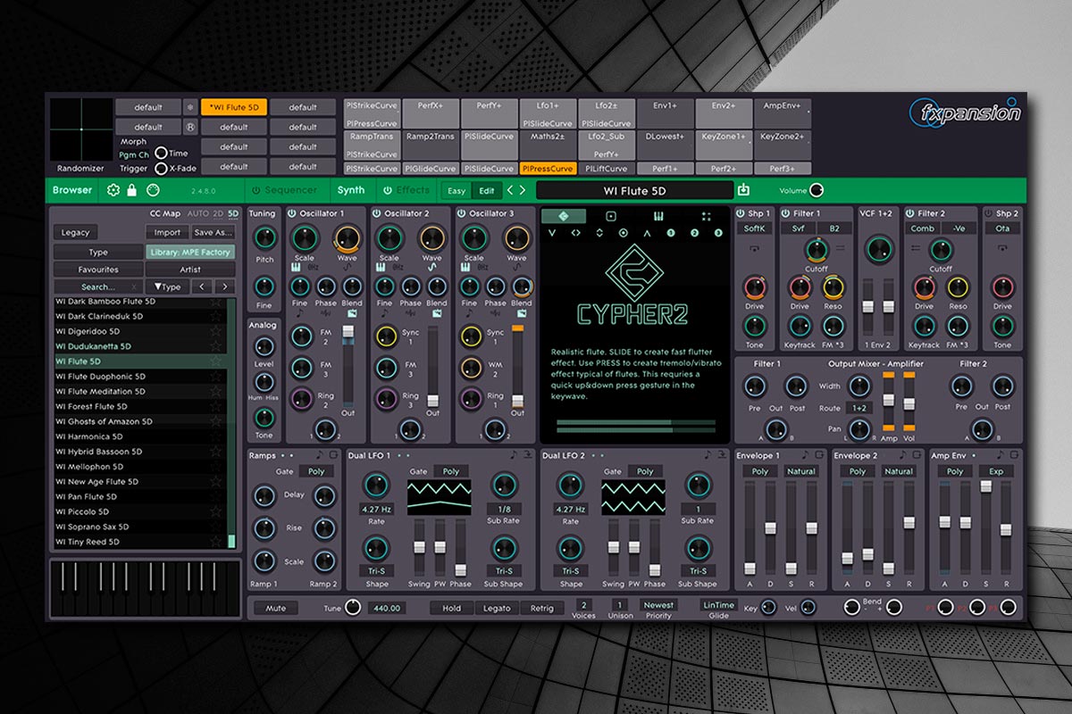Switch to the Synth tab
The width and height of the screenshot is (1072, 714).
pos(351,190)
